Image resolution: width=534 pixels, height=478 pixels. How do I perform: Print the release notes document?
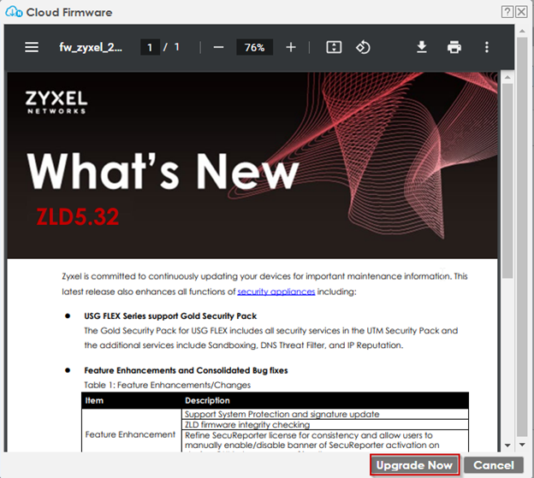point(454,47)
